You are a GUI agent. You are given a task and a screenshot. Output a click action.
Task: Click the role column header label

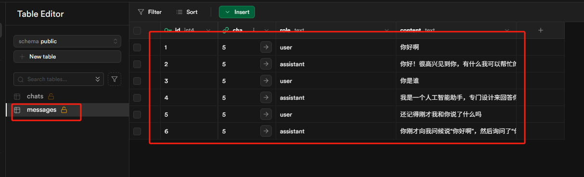285,31
